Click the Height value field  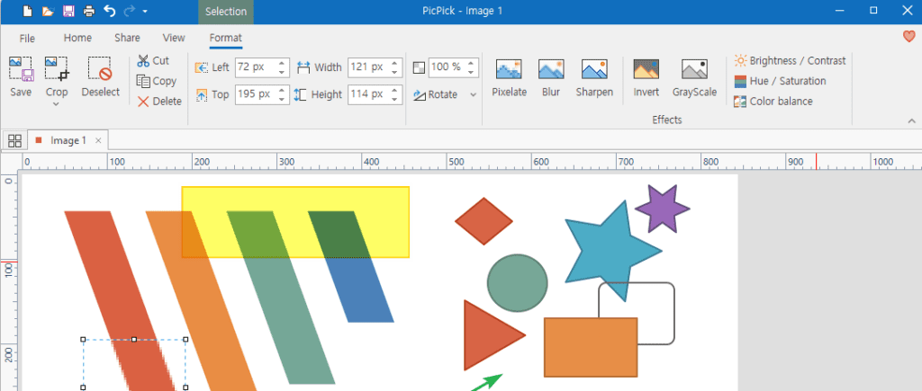[368, 94]
